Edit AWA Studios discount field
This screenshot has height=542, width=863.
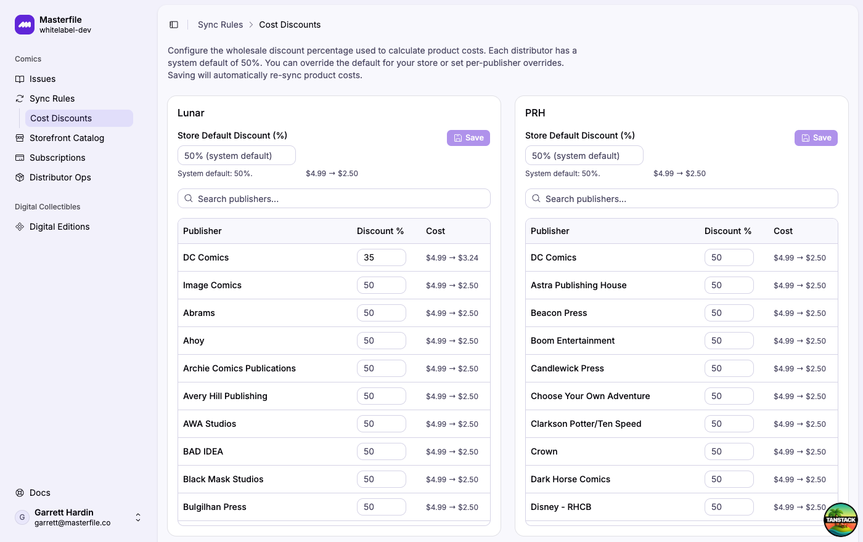click(382, 424)
